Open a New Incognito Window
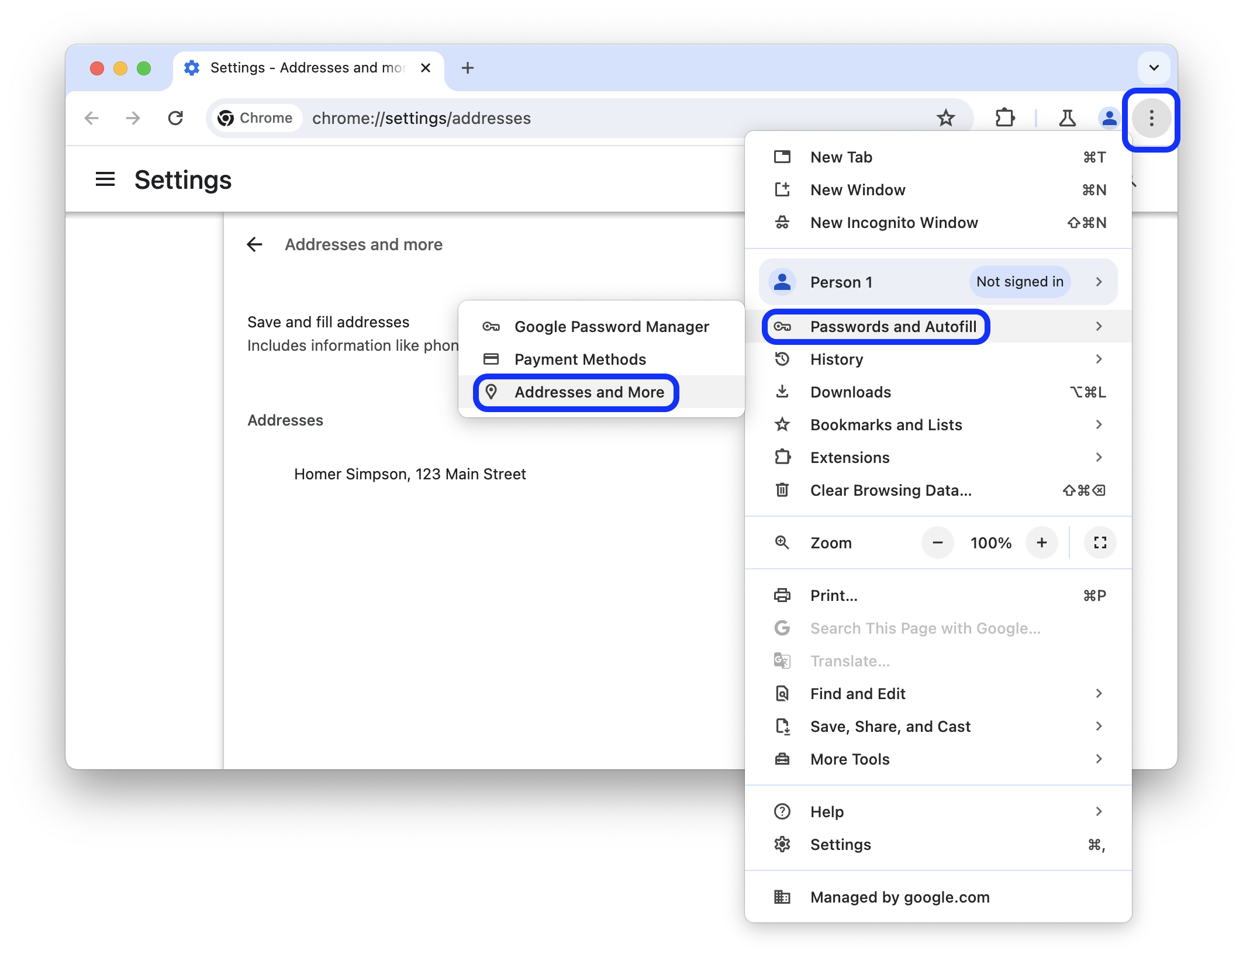1243x954 pixels. 893,222
